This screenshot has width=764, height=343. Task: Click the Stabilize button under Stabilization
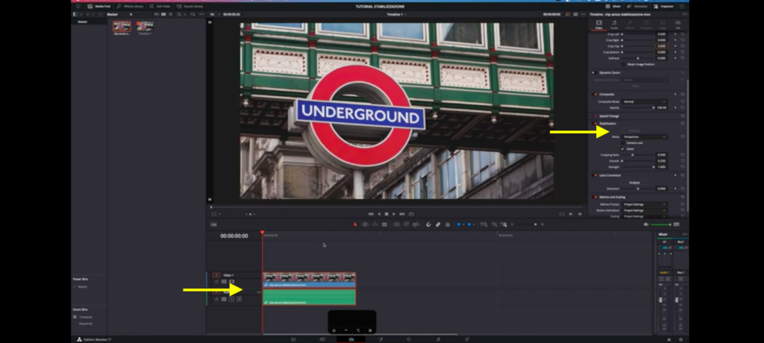(x=634, y=130)
